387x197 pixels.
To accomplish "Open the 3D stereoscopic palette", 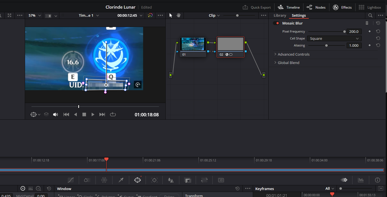I will pyautogui.click(x=221, y=180).
